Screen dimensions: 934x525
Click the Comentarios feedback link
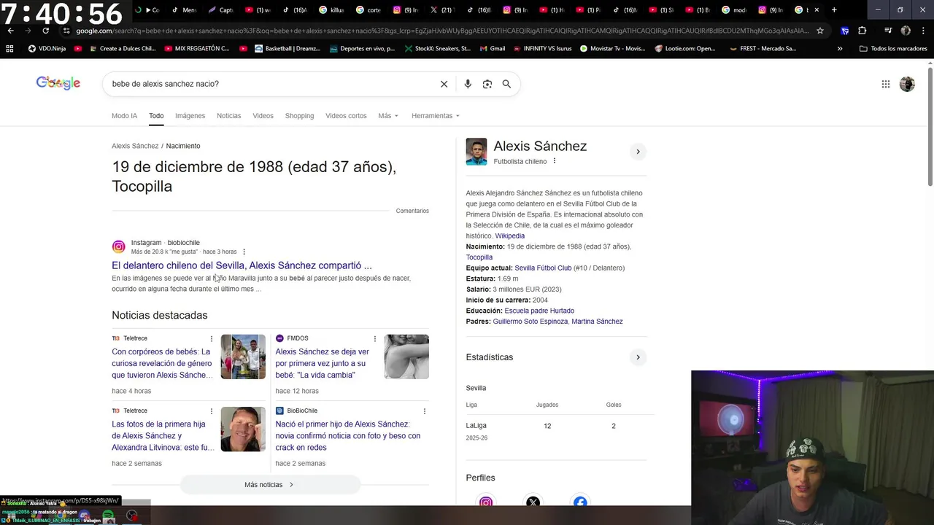pos(412,211)
